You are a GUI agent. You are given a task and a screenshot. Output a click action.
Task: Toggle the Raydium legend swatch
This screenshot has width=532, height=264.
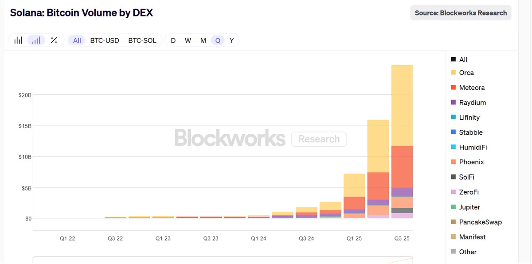coord(453,102)
